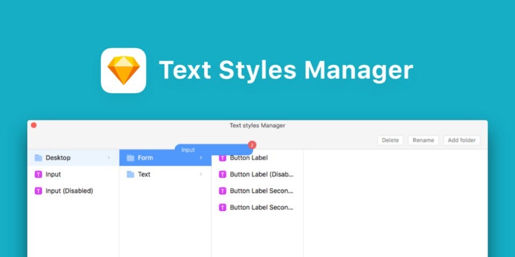This screenshot has height=257, width=515.
Task: Click the Desktop folder icon
Action: pos(39,158)
